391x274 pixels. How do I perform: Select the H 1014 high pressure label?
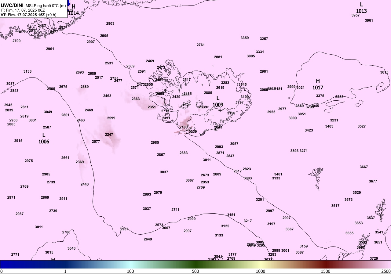pos(73,10)
